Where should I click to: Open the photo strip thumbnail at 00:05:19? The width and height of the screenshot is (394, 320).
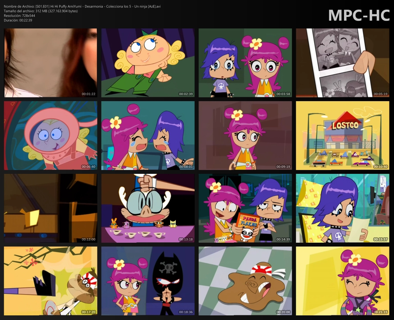342,62
